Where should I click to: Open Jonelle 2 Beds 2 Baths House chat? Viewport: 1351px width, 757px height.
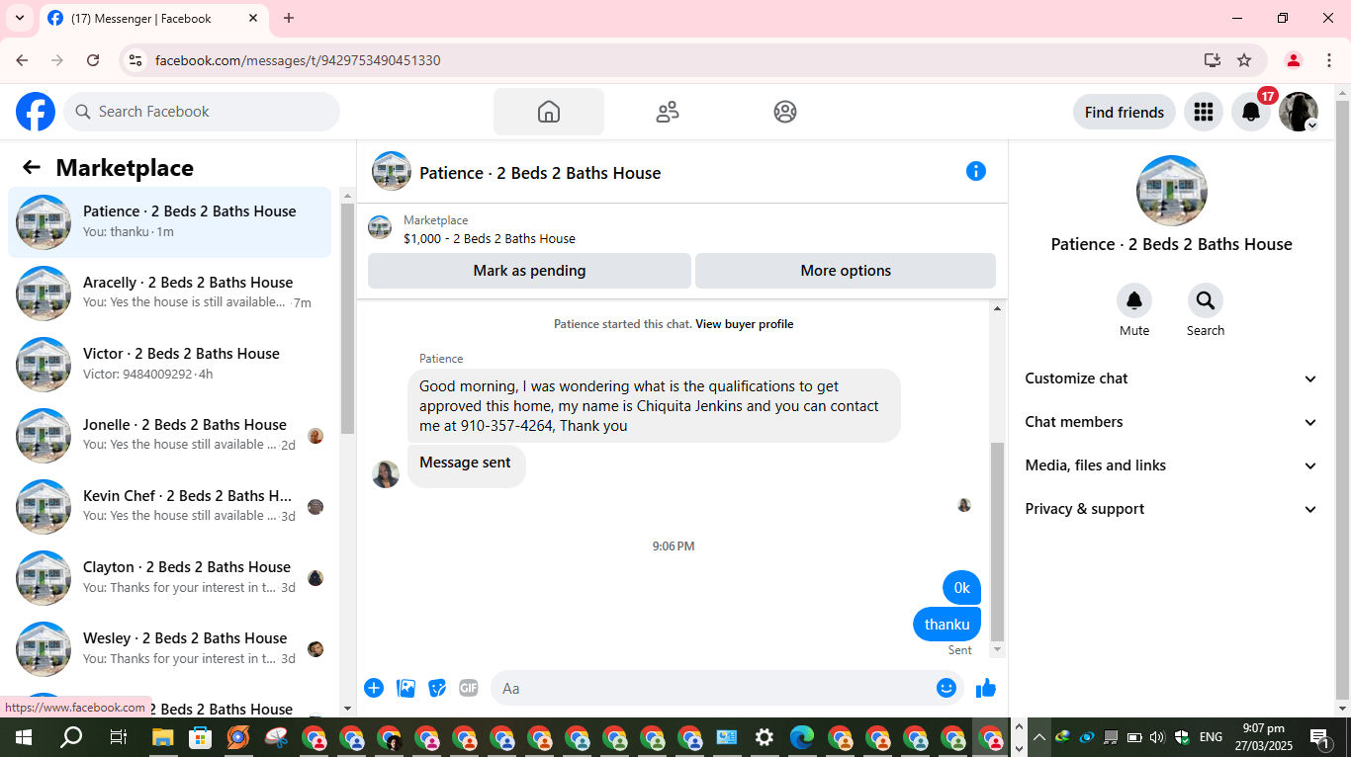click(x=170, y=436)
